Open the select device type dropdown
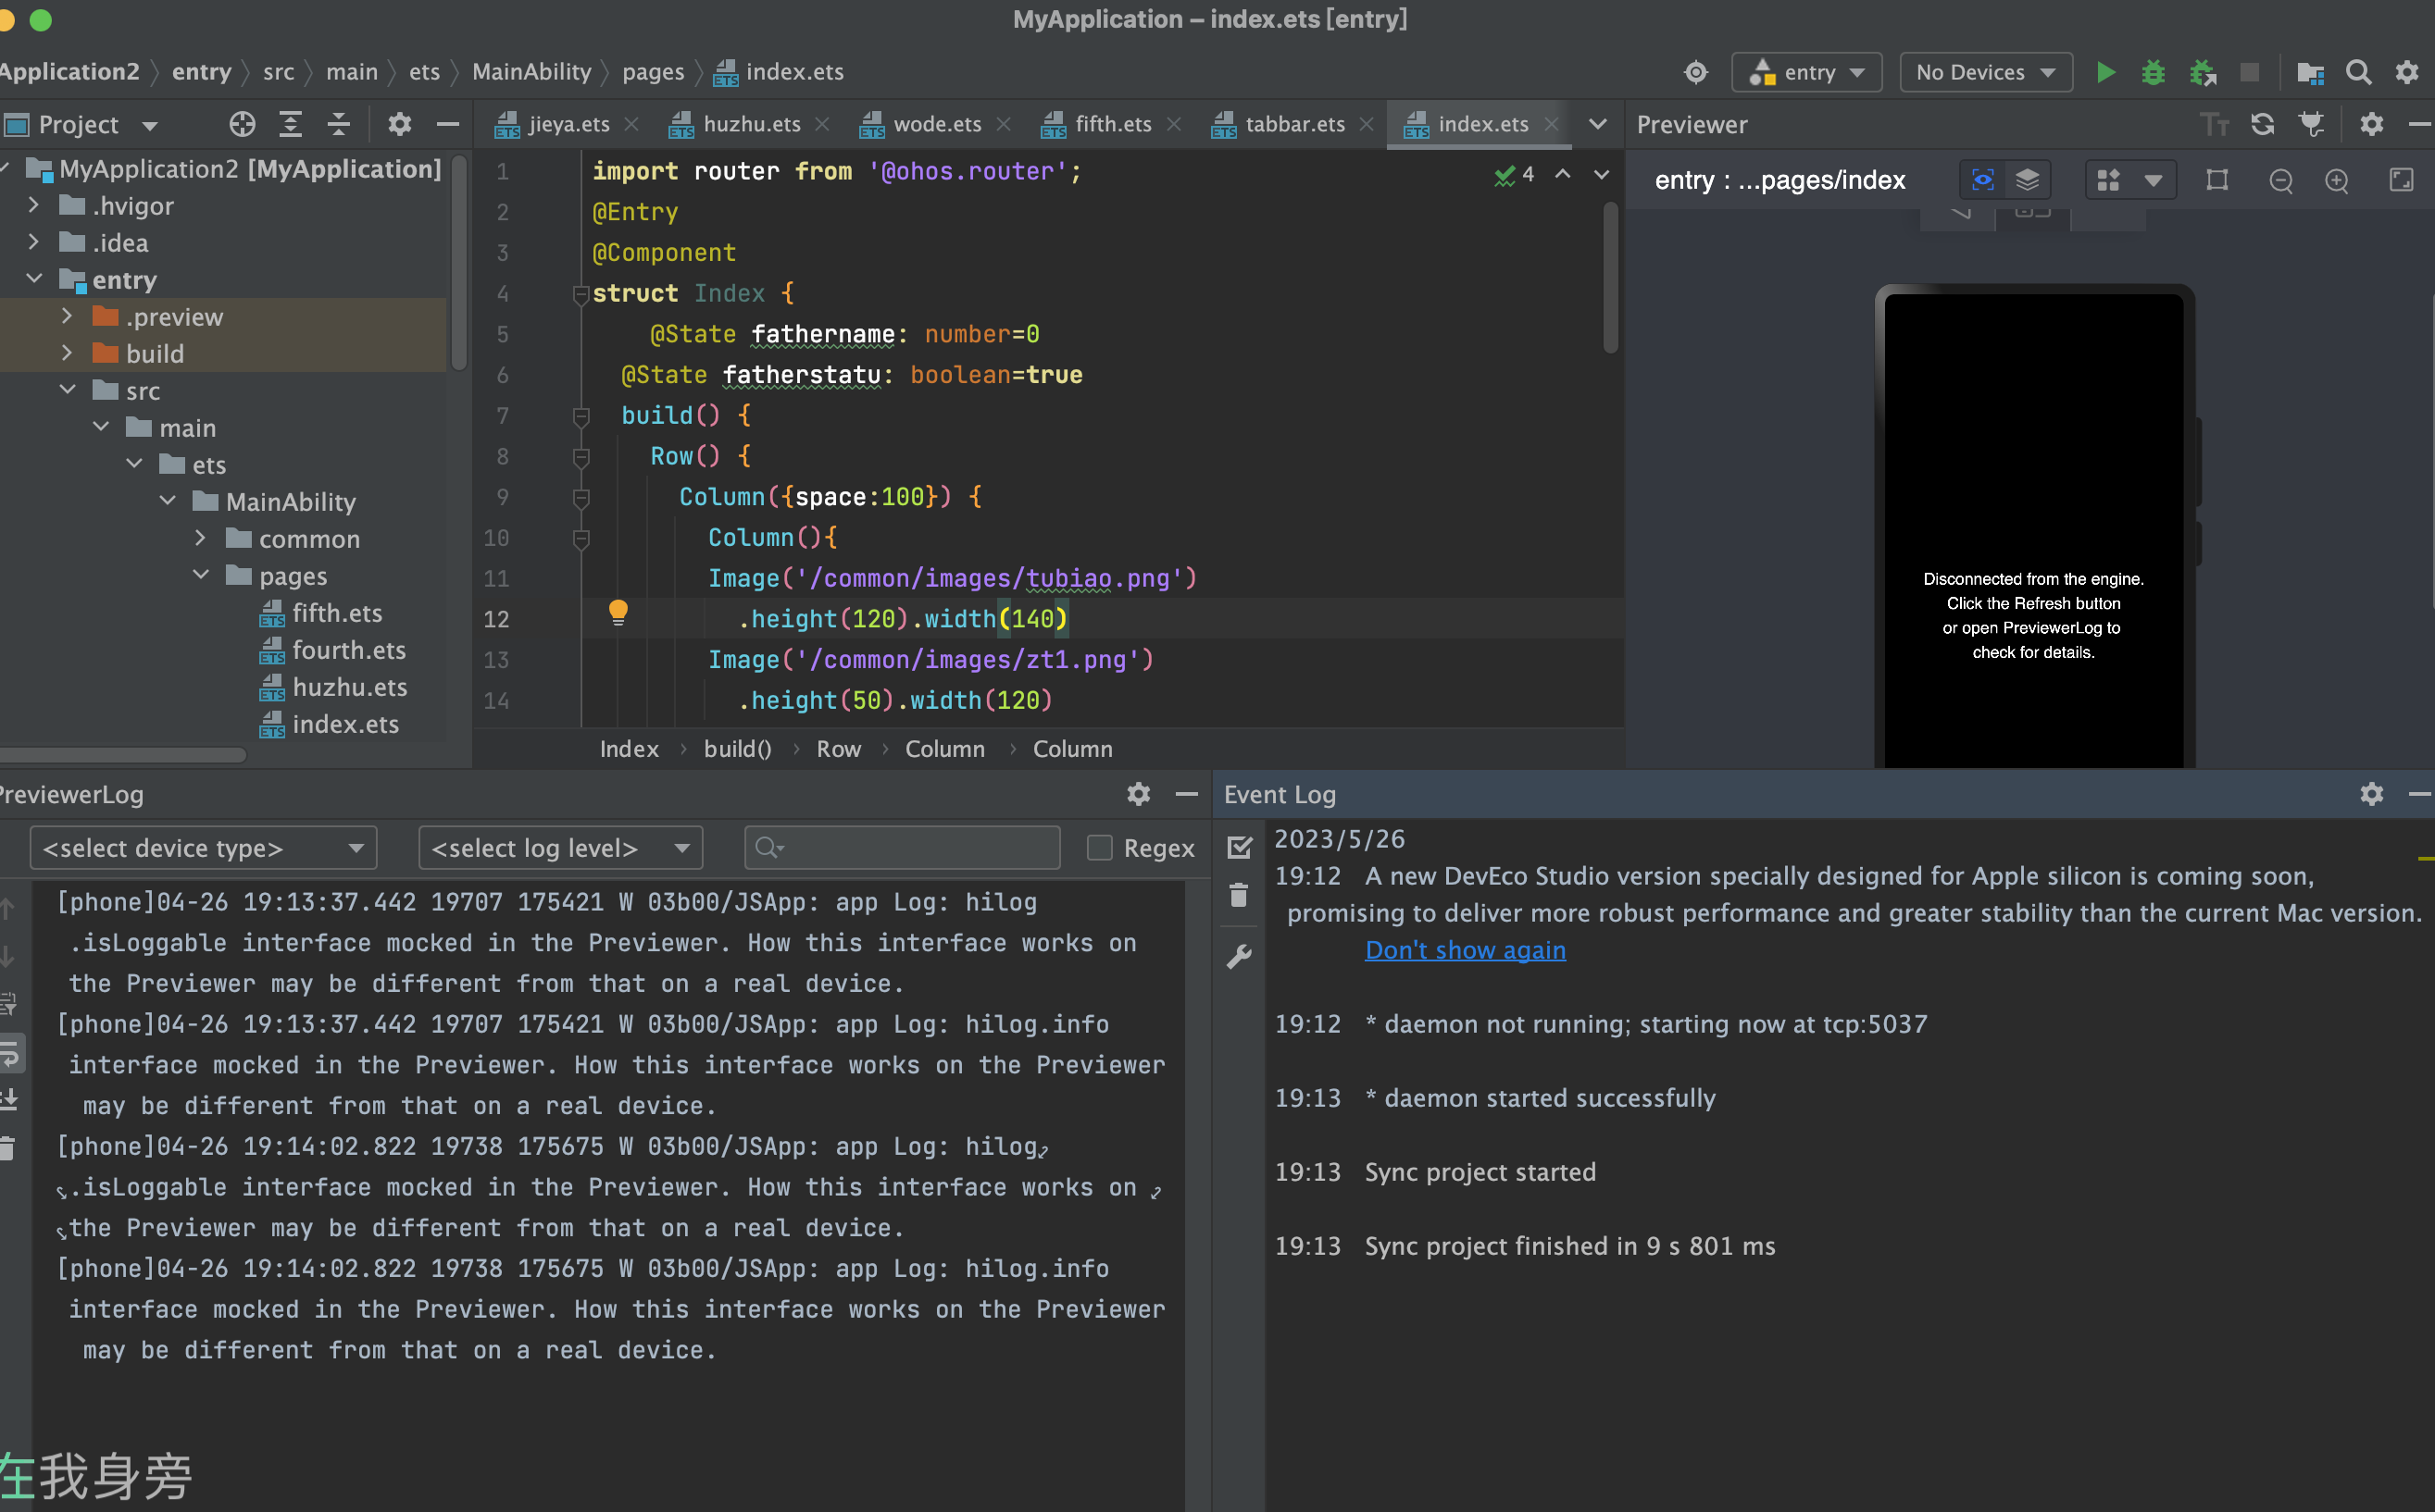This screenshot has width=2435, height=1512. pyautogui.click(x=204, y=848)
